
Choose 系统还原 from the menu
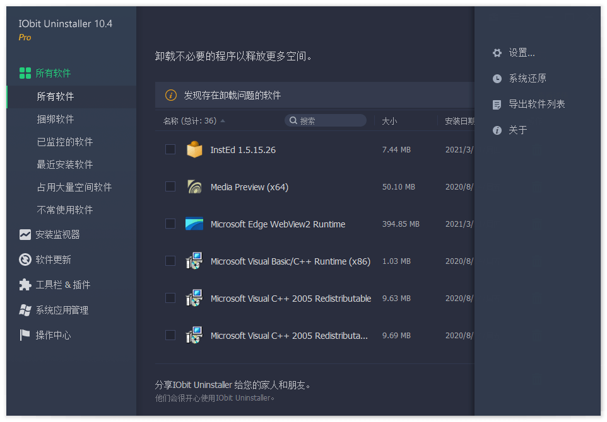point(527,79)
